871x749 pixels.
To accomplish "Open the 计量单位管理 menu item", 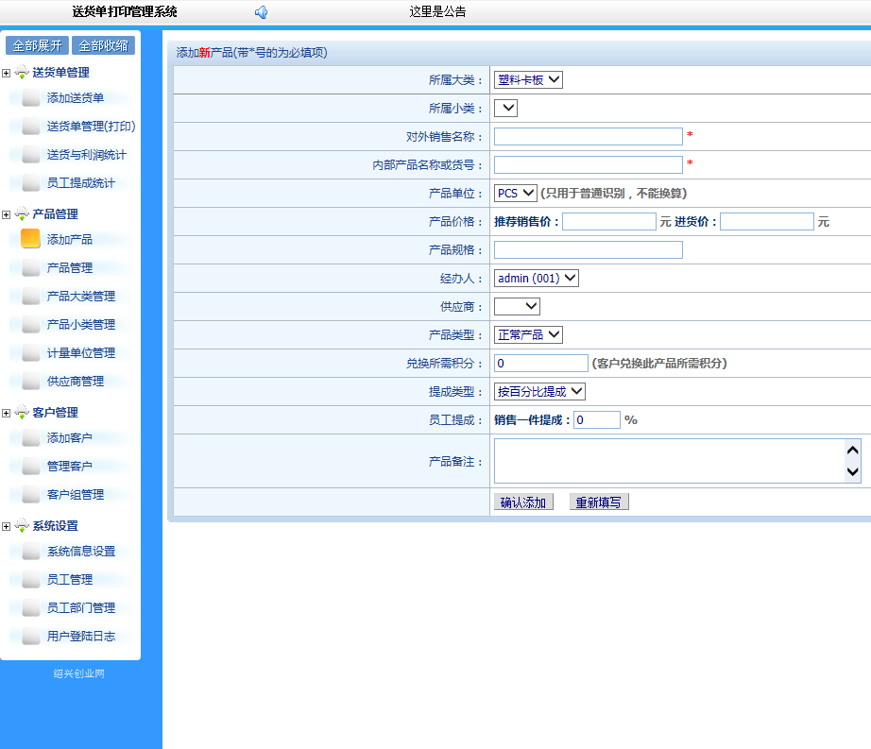I will pos(81,352).
